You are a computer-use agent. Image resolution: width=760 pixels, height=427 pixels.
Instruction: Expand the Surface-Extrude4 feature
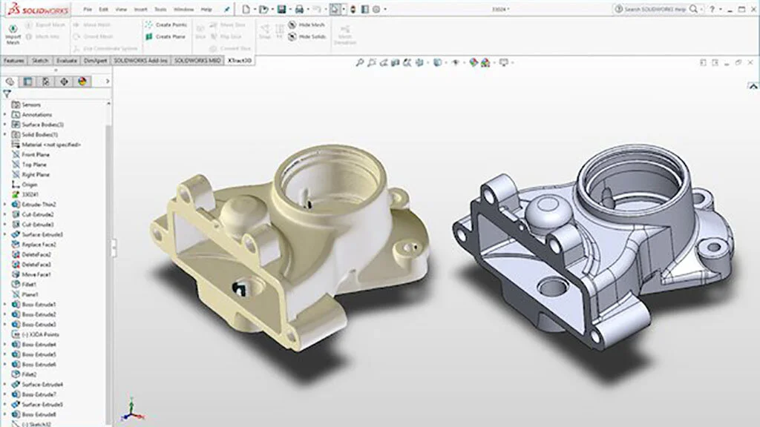click(5, 385)
